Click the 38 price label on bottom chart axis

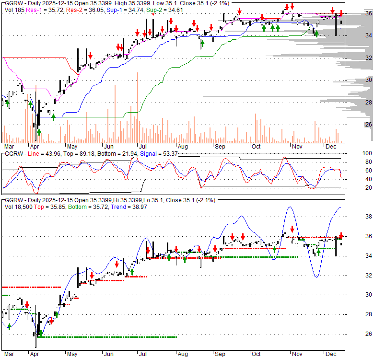tap(369, 217)
